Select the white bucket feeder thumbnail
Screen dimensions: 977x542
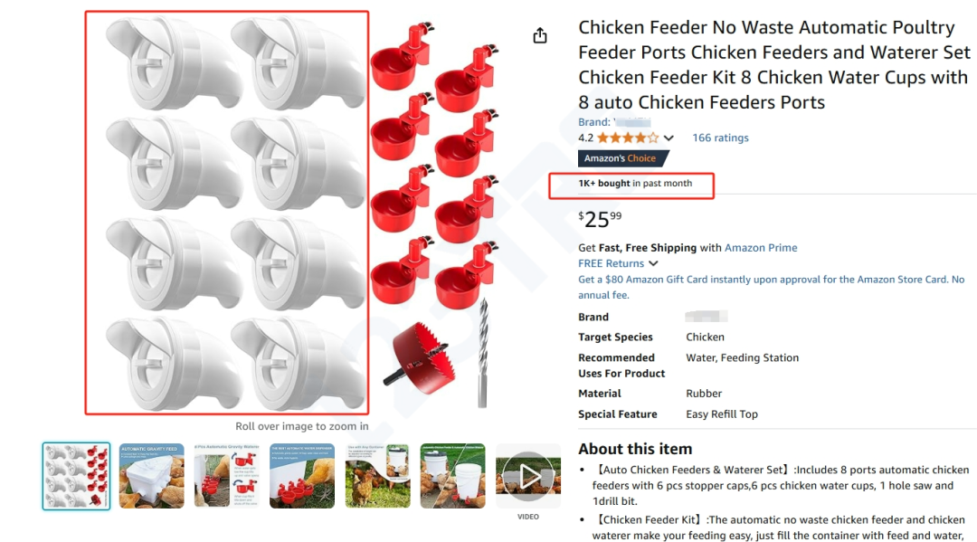(x=452, y=476)
